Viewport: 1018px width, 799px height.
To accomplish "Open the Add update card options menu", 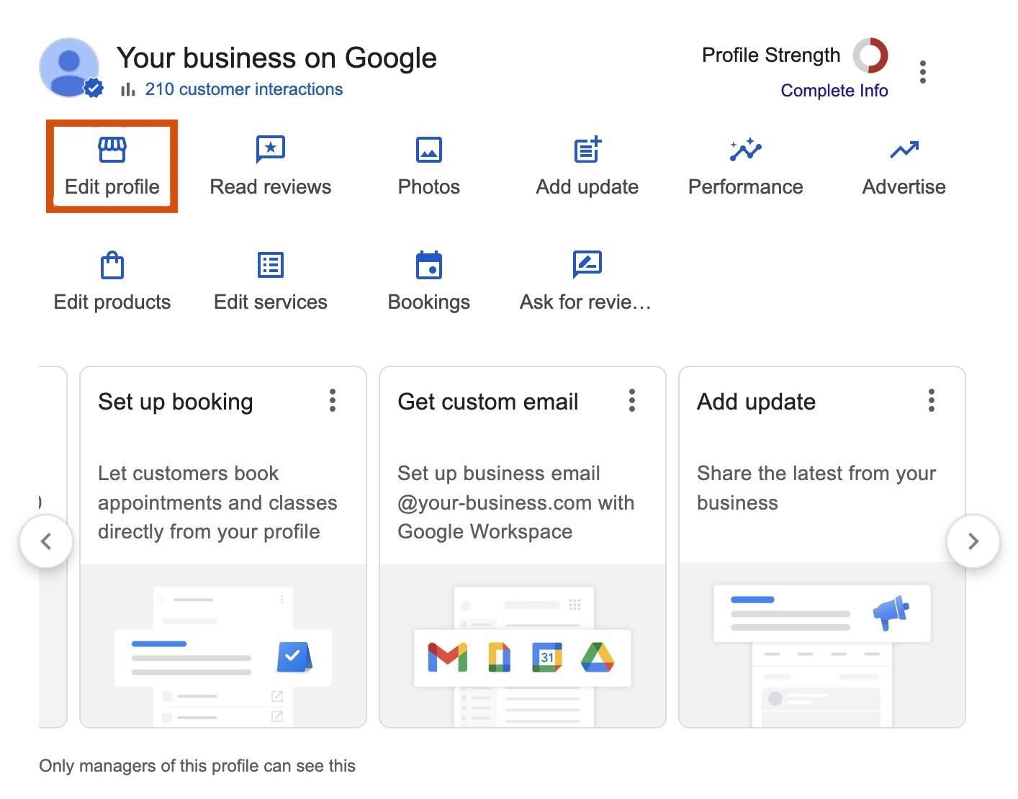I will [932, 401].
